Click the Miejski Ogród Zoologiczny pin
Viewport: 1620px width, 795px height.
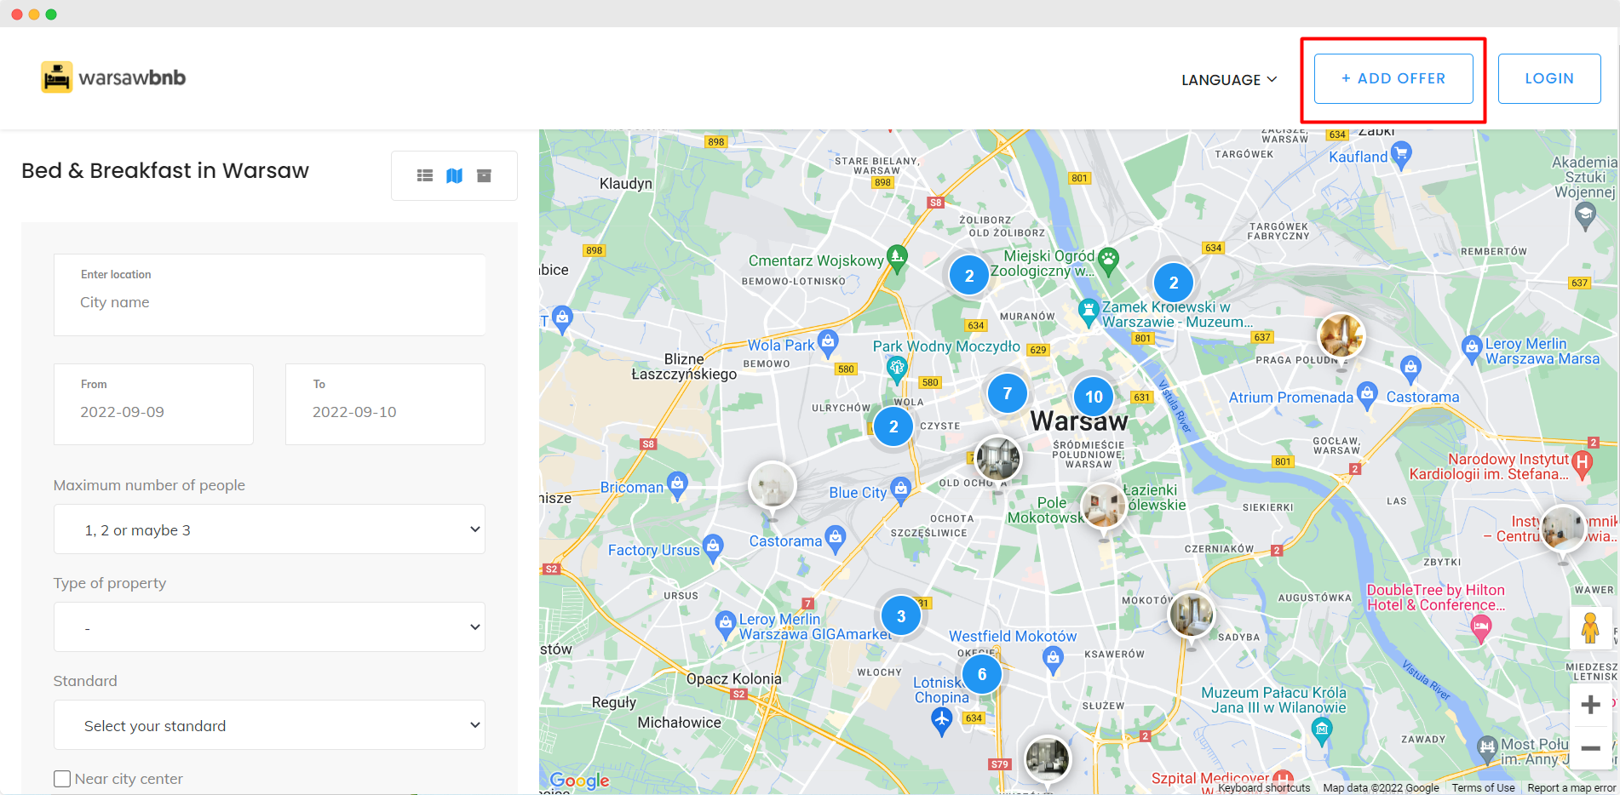pyautogui.click(x=1108, y=261)
